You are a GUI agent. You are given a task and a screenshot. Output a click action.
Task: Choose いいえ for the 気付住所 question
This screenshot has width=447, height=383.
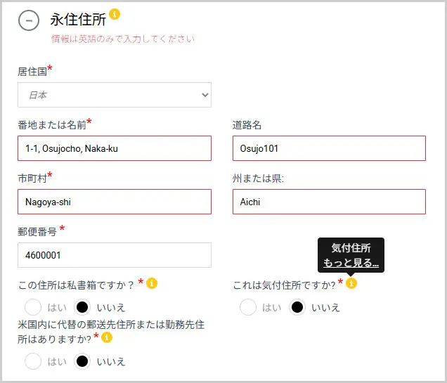[x=297, y=307]
